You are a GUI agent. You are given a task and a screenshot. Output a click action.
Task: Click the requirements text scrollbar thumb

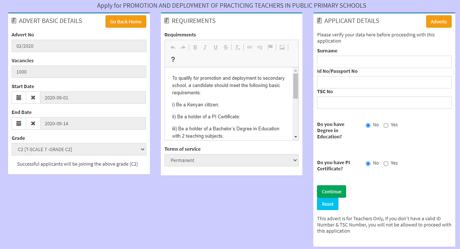point(296,86)
